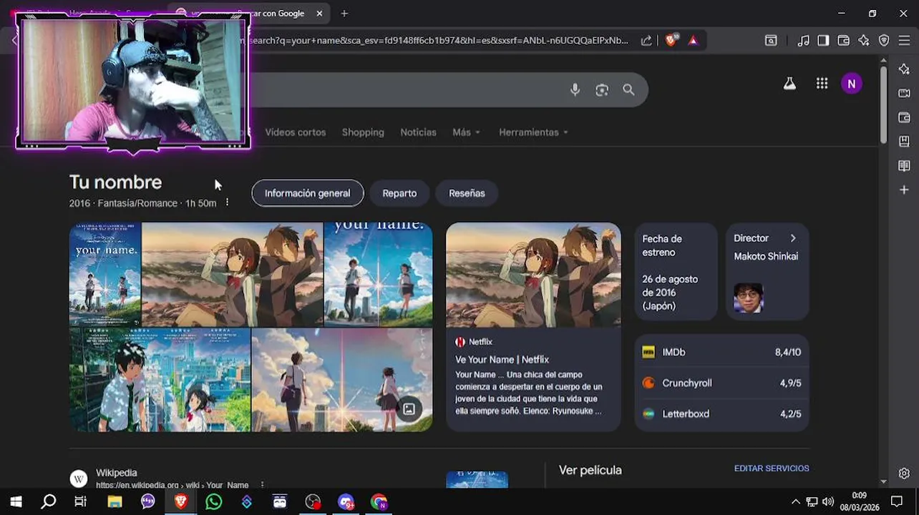Click the EDITAR SERVICIOS link
This screenshot has width=919, height=515.
(772, 469)
